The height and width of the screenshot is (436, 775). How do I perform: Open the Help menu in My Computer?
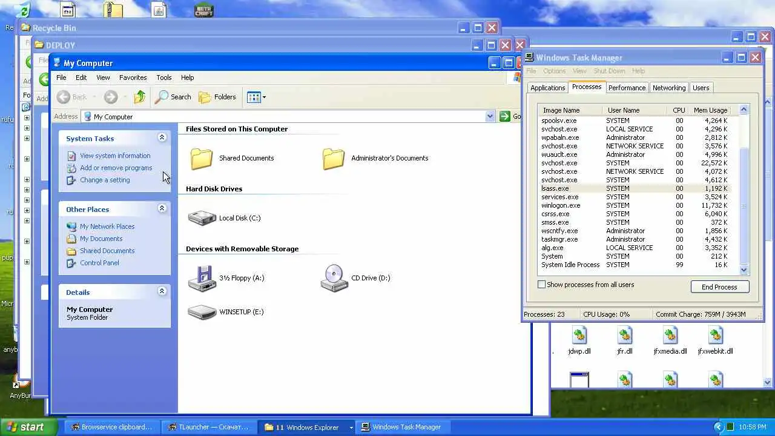tap(187, 78)
